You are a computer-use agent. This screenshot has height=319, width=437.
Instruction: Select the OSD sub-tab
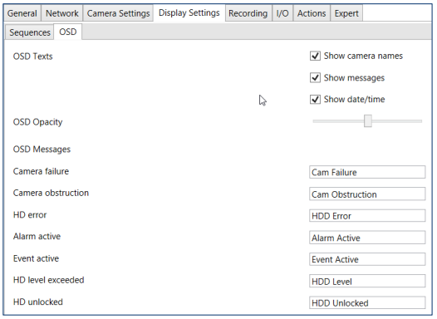(x=68, y=32)
